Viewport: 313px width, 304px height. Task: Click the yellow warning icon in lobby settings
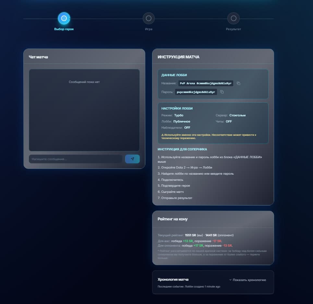163,134
